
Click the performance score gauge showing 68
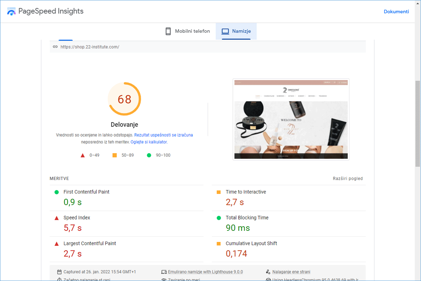click(124, 99)
